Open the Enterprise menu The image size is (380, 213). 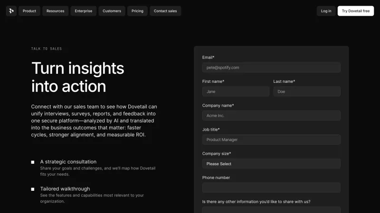click(x=84, y=11)
